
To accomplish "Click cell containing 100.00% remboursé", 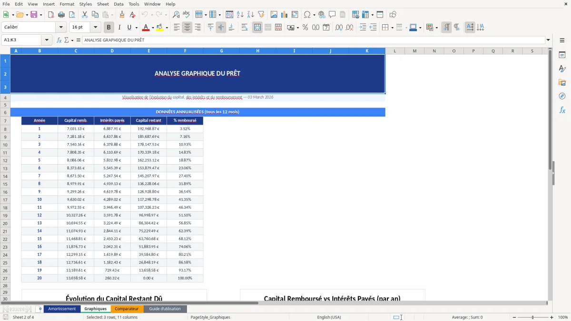I will 185,278.
